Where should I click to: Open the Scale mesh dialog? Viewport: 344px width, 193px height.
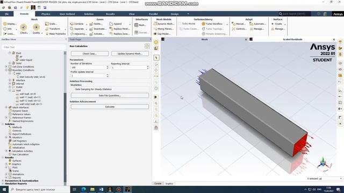click(x=51, y=24)
